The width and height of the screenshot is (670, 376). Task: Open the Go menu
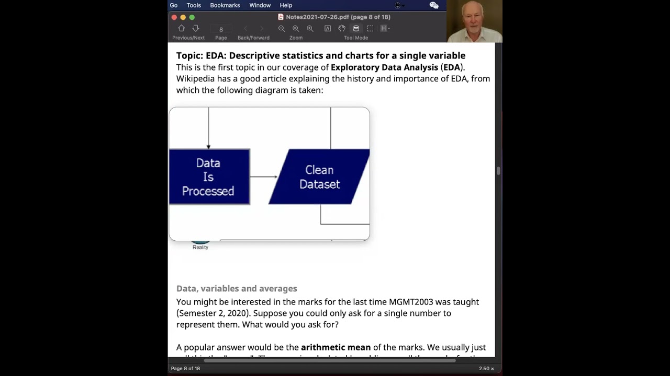174,5
